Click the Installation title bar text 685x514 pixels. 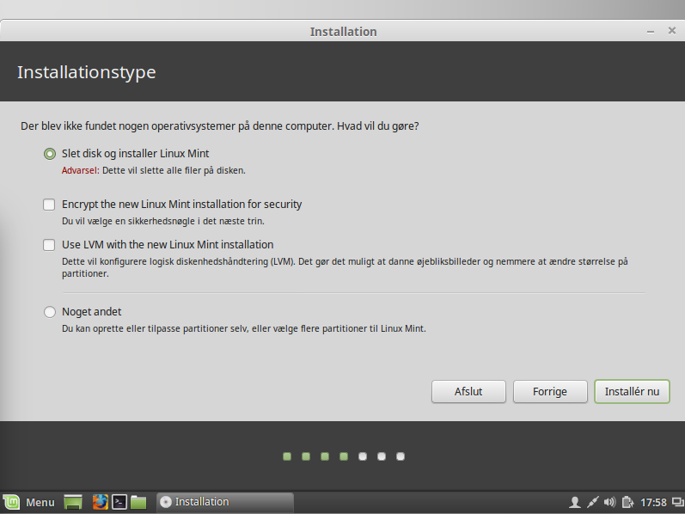tap(344, 32)
